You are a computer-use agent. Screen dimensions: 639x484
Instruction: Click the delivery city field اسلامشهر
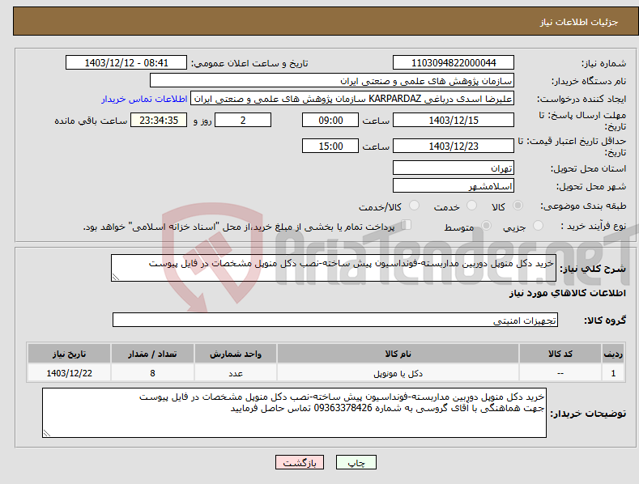454,186
